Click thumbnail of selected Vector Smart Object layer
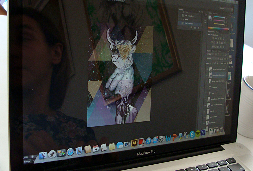The width and height of the screenshot is (253, 171). click(x=210, y=75)
